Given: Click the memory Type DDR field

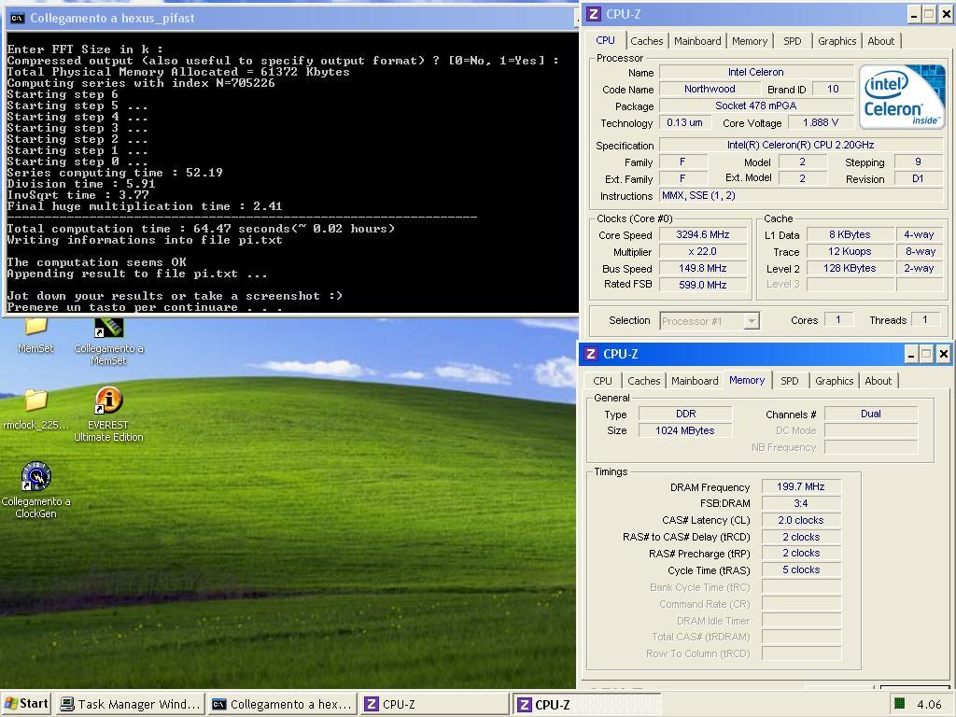Looking at the screenshot, I should point(684,414).
